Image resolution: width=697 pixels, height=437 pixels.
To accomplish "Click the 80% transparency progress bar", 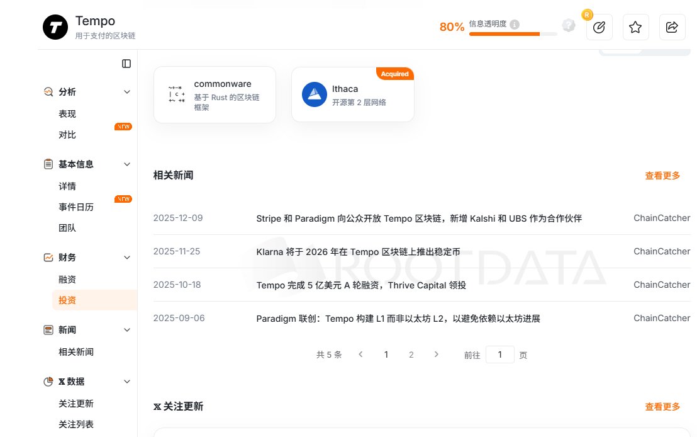I will tap(513, 33).
